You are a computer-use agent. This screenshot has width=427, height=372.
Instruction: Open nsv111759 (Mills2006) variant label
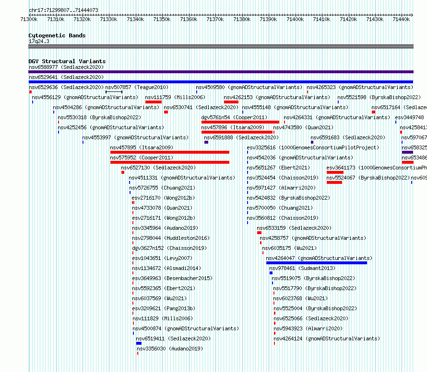(x=175, y=97)
